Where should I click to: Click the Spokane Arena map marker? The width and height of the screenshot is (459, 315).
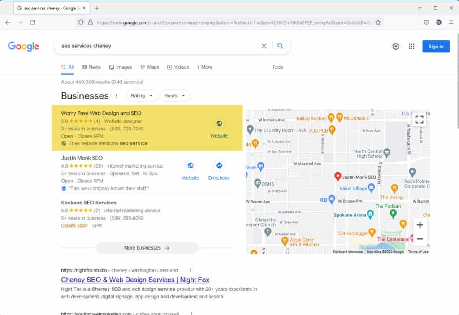(x=370, y=214)
